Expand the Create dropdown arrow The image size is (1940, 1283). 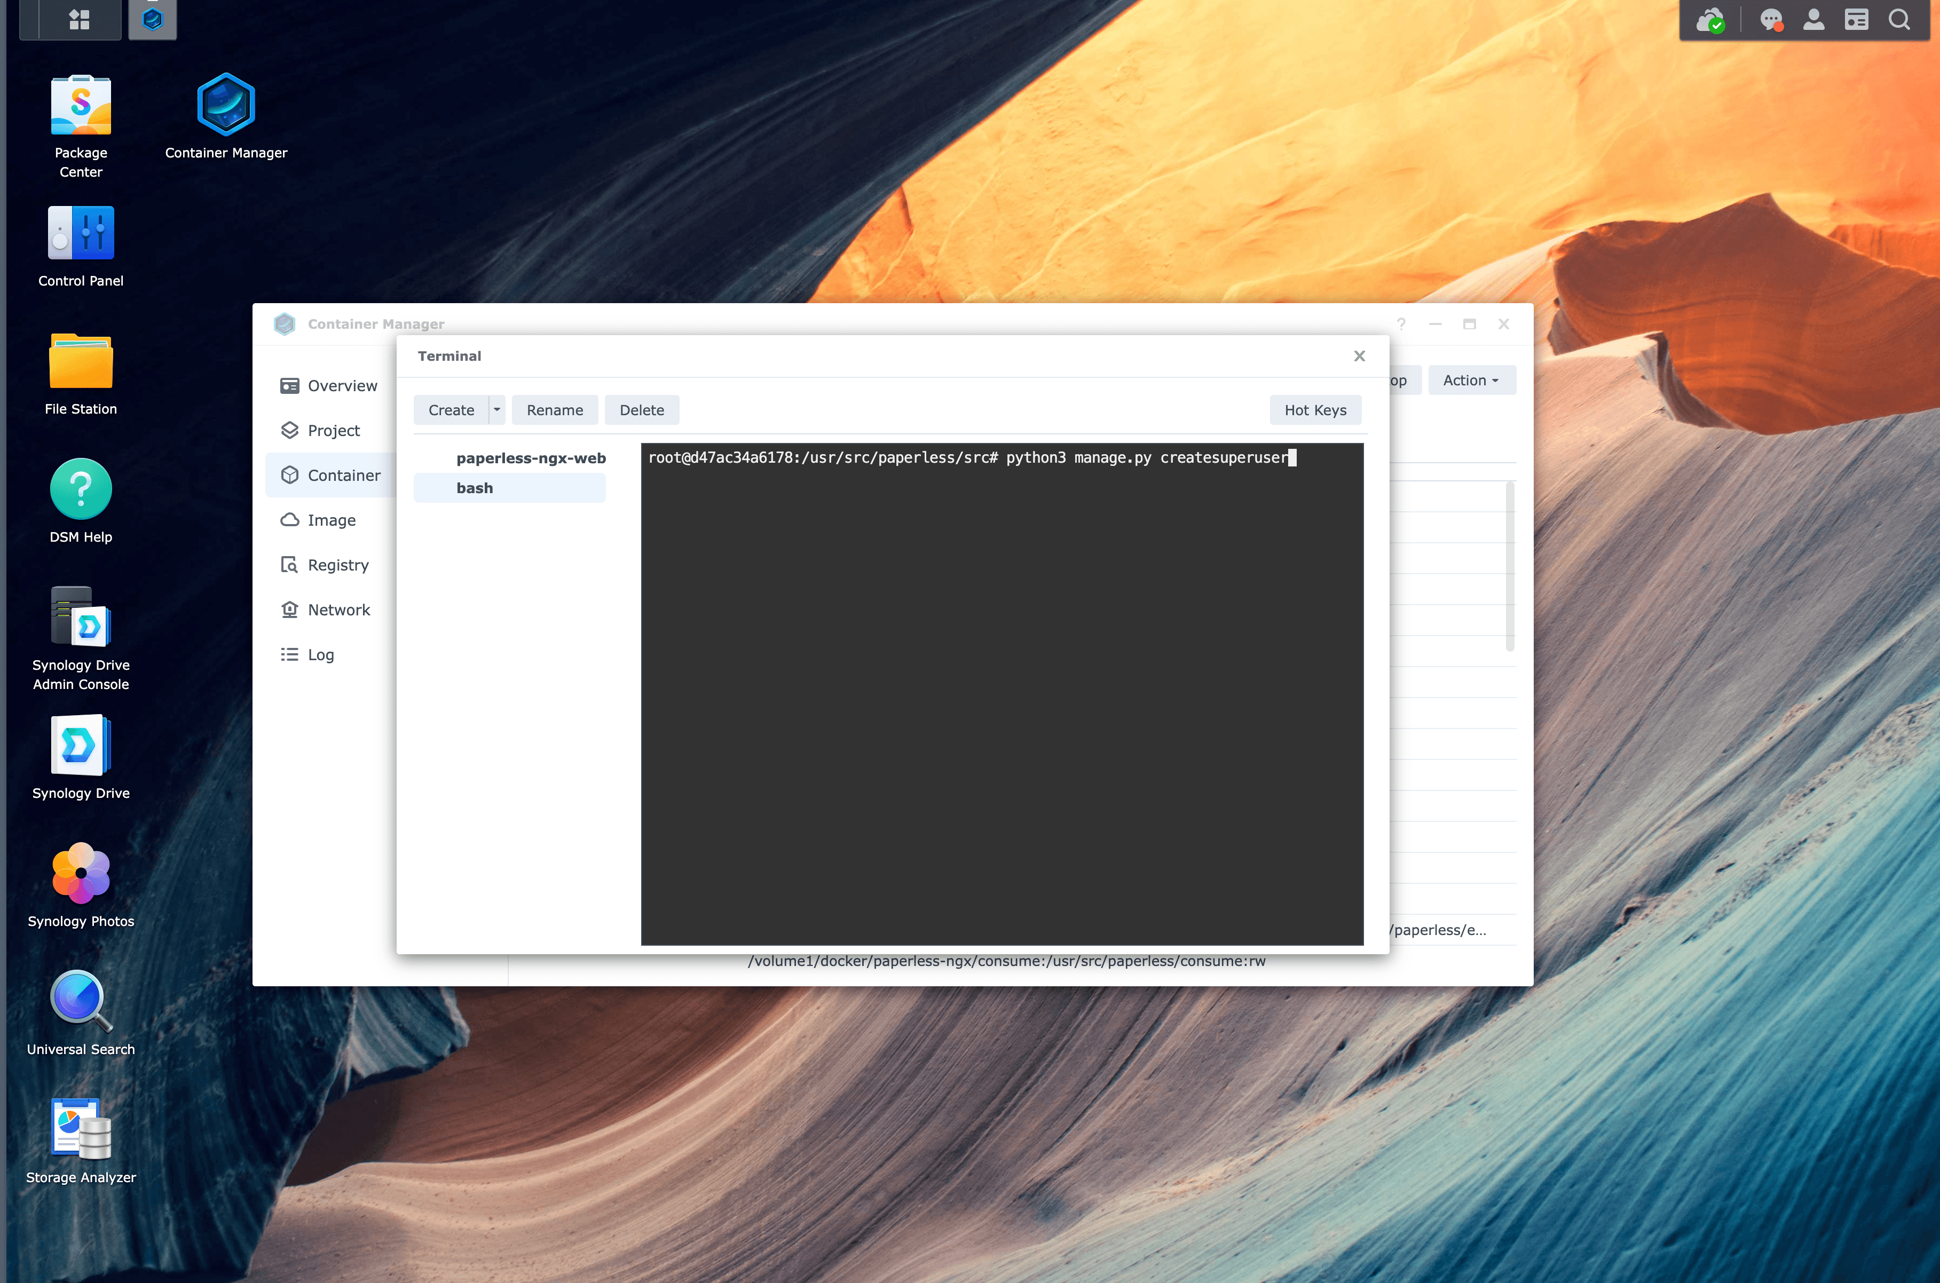point(497,411)
